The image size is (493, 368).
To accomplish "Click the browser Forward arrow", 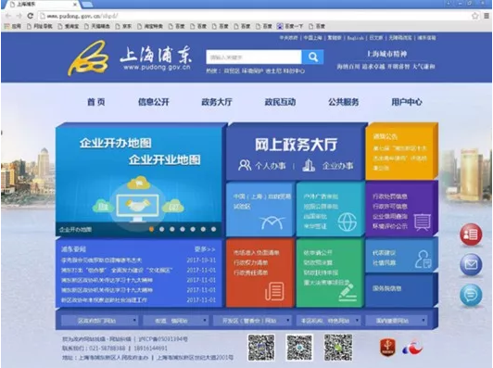I will 19,16.
